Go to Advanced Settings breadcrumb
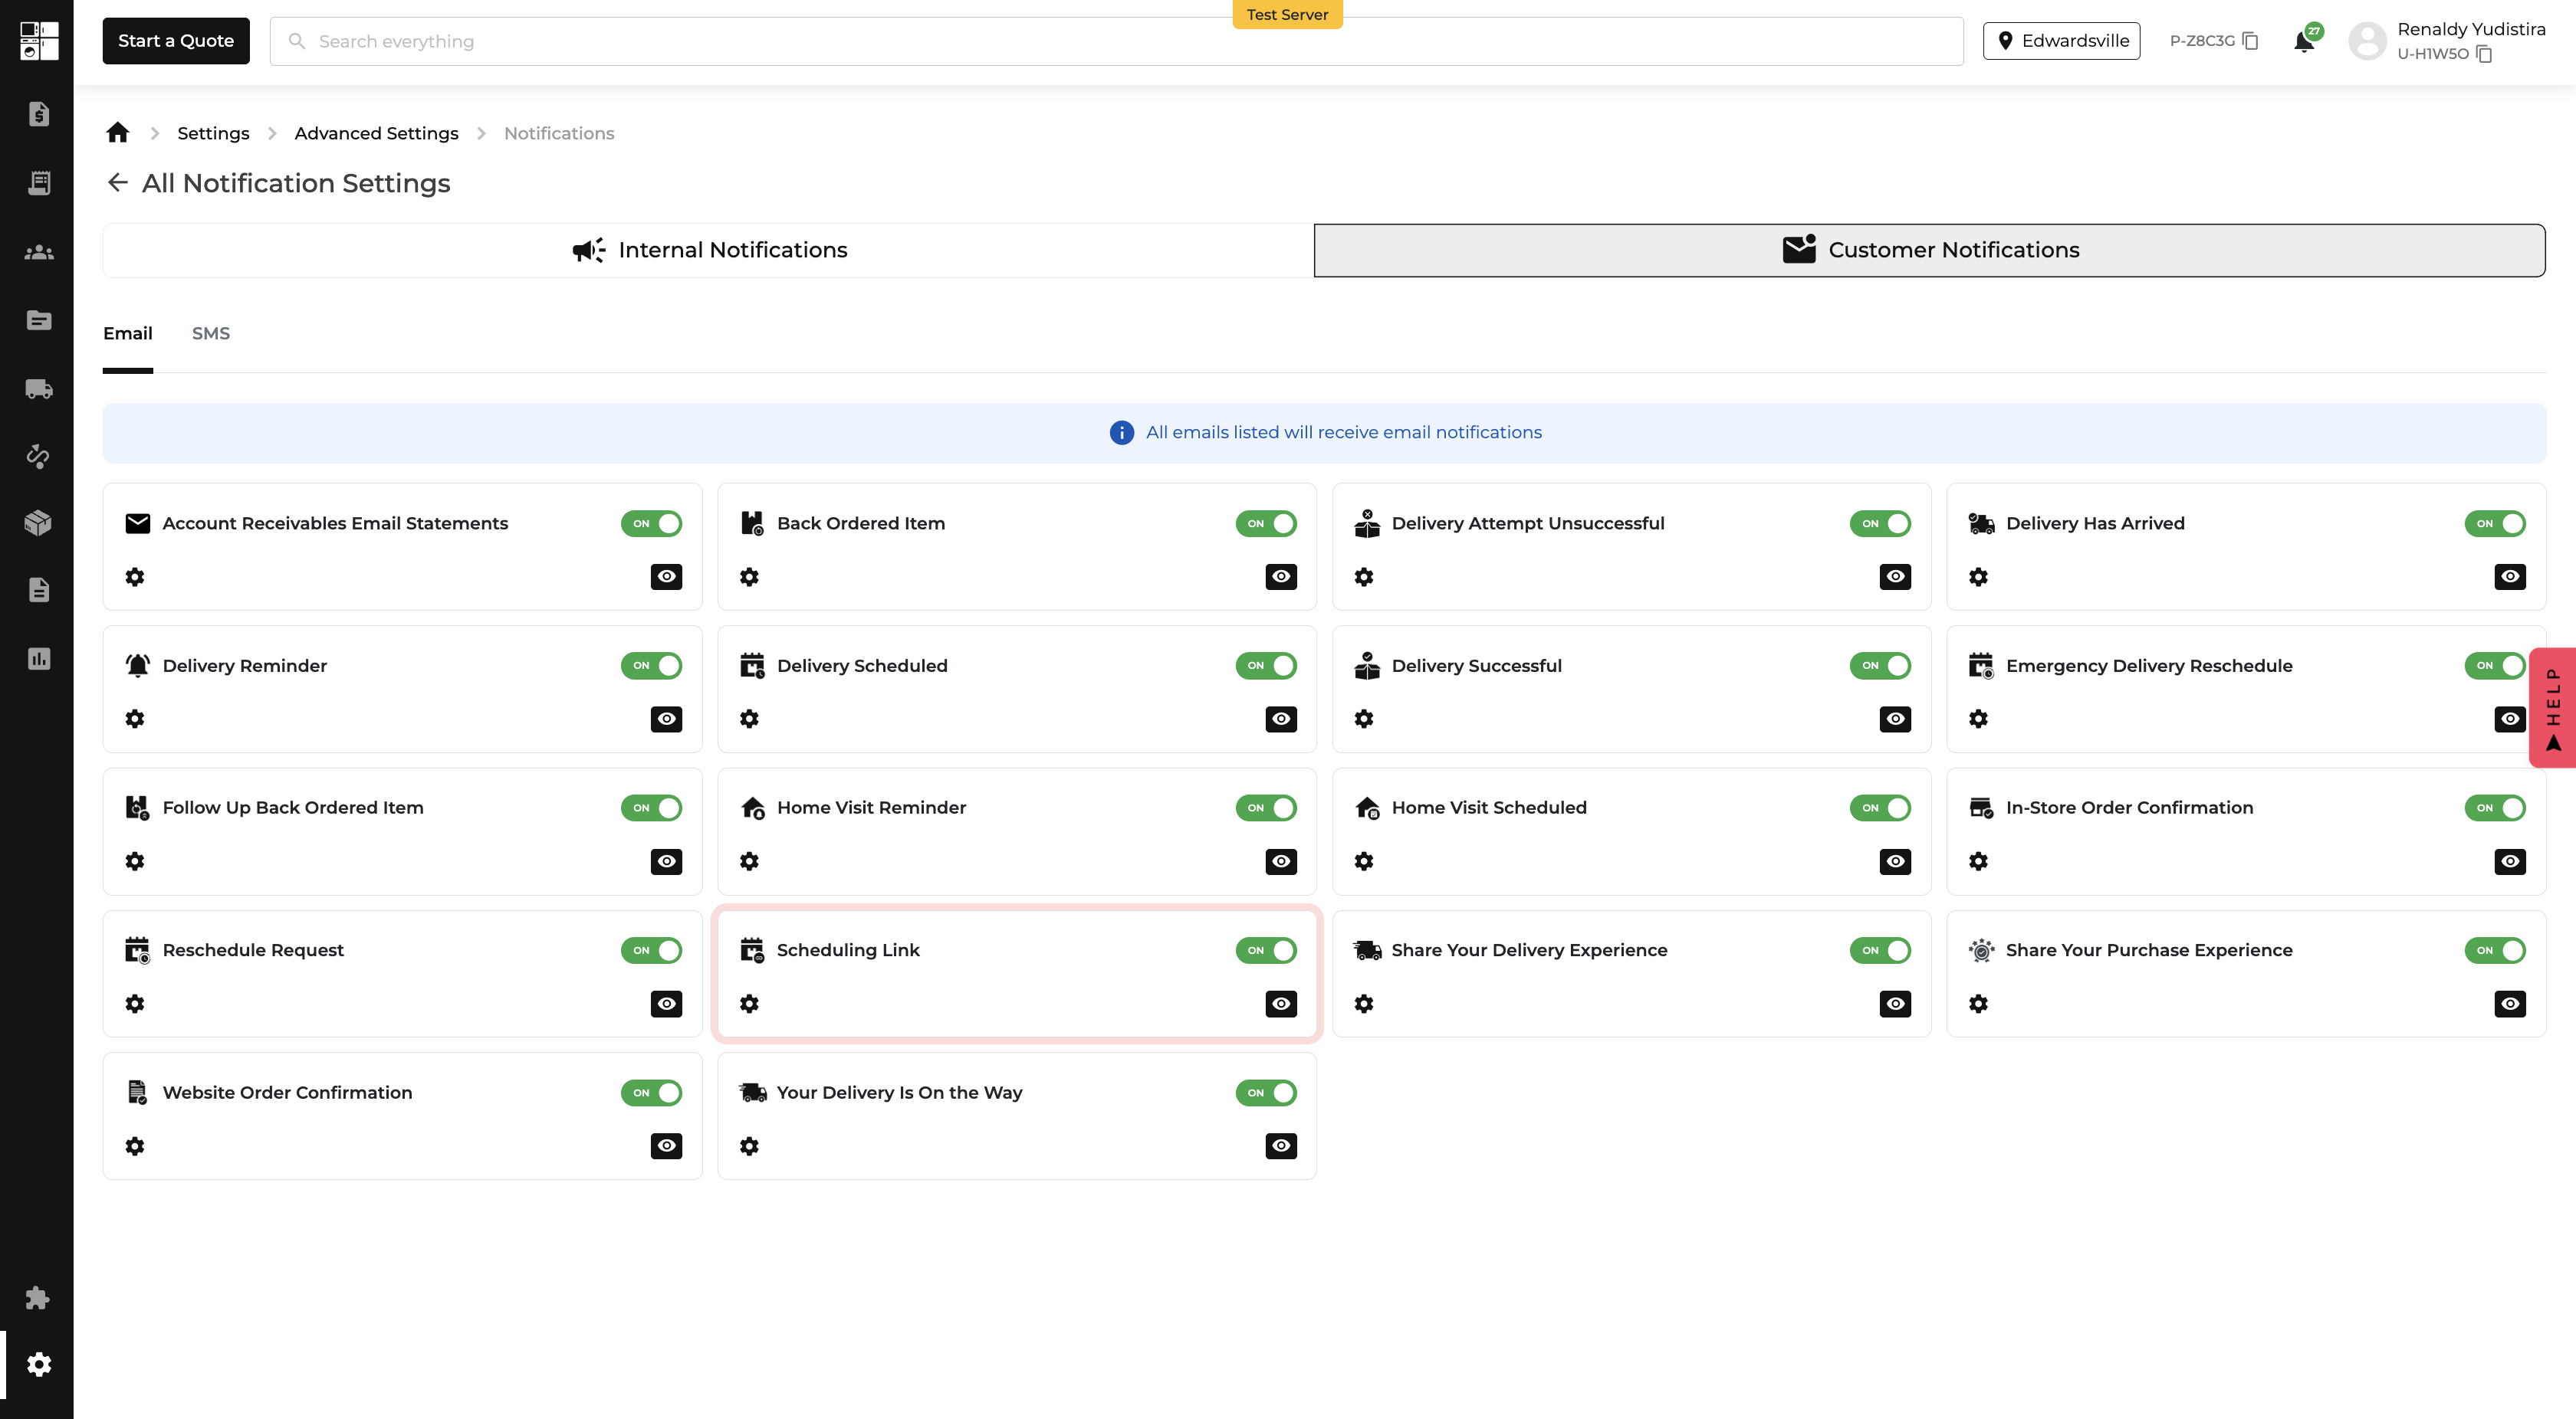The image size is (2576, 1419). [376, 133]
